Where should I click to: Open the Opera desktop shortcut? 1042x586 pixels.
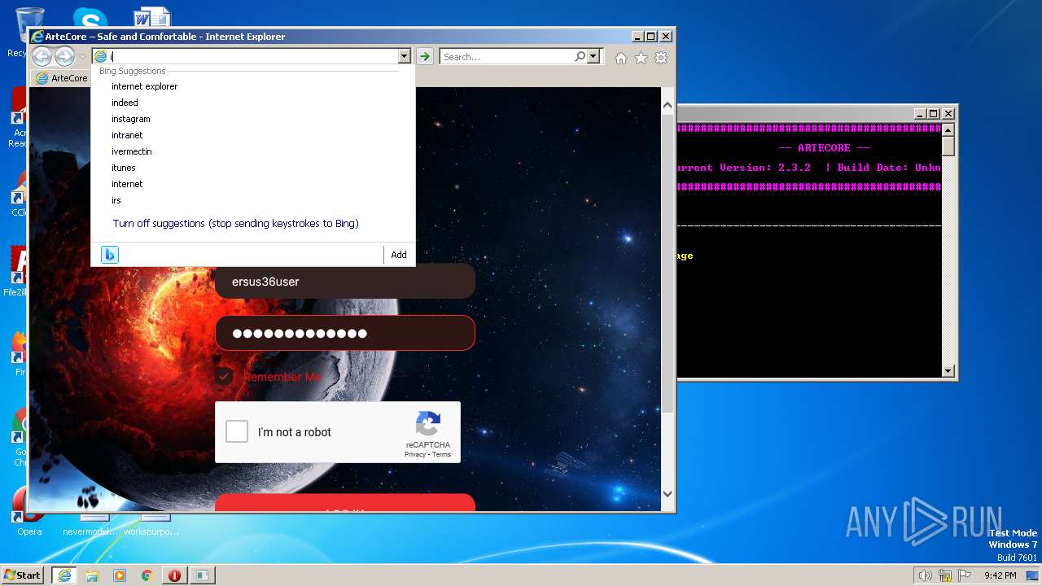coord(29,513)
